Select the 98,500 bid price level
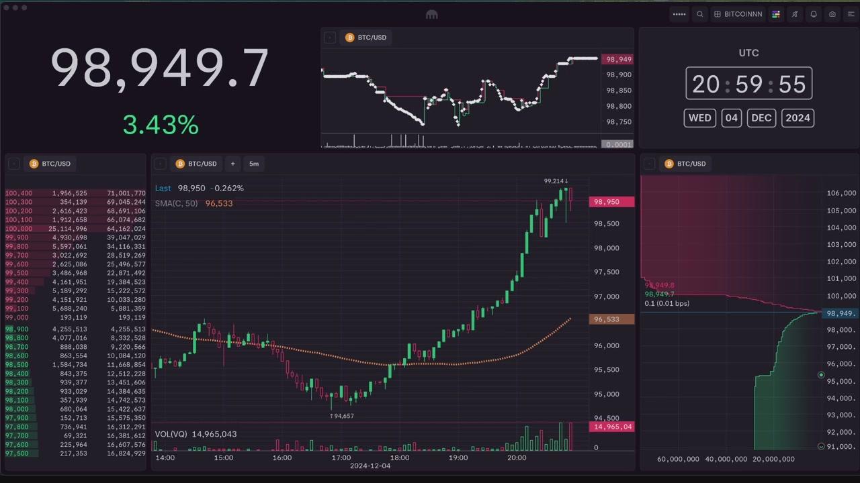 pyautogui.click(x=17, y=365)
